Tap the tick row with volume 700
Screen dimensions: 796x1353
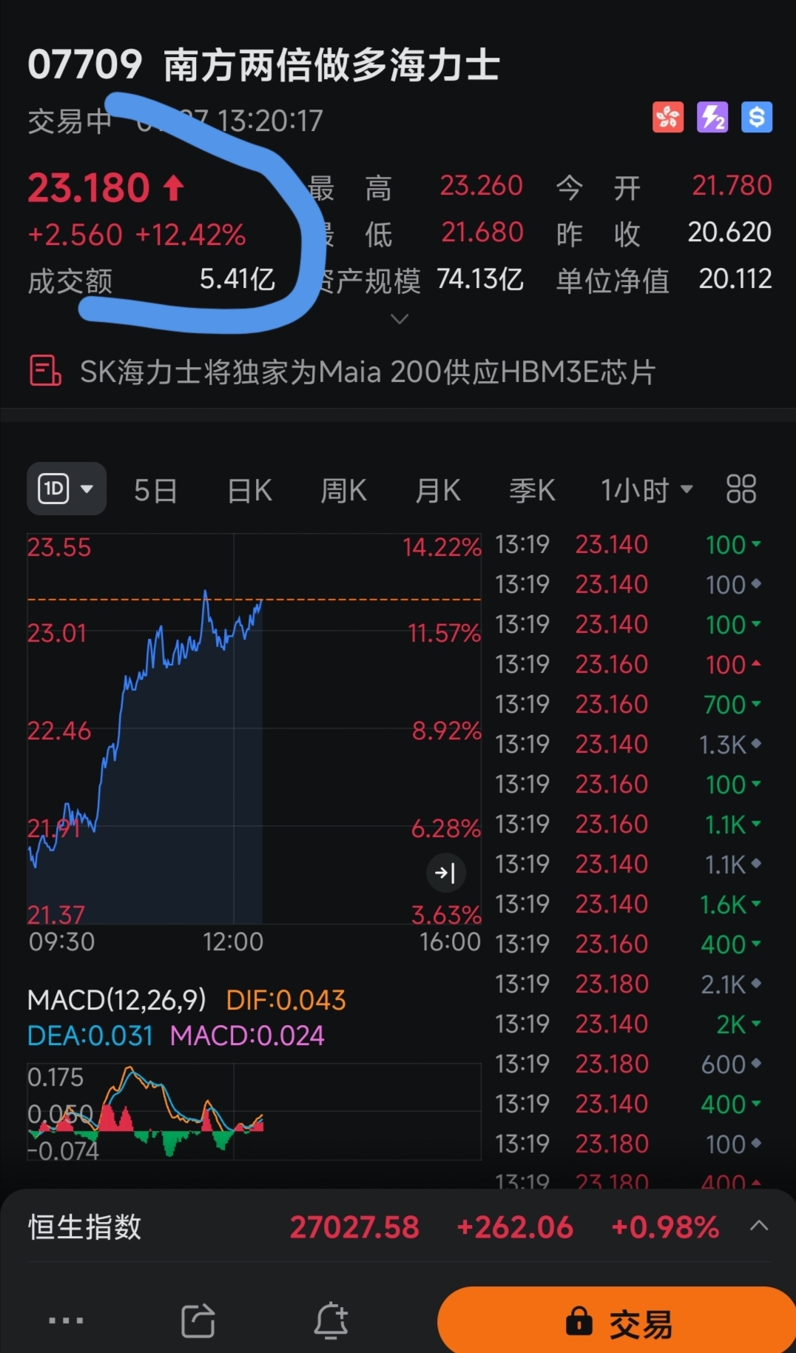click(628, 704)
